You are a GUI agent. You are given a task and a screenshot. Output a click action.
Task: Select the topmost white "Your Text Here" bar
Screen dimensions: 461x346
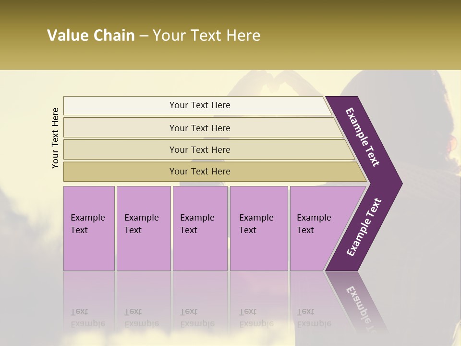tap(199, 105)
